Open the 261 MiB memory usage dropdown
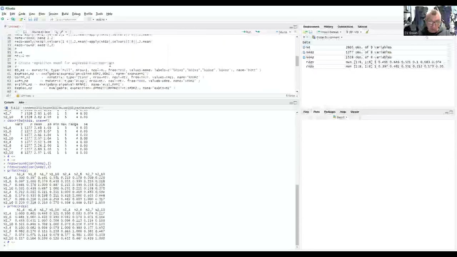The height and width of the screenshot is (257, 457). click(355, 32)
